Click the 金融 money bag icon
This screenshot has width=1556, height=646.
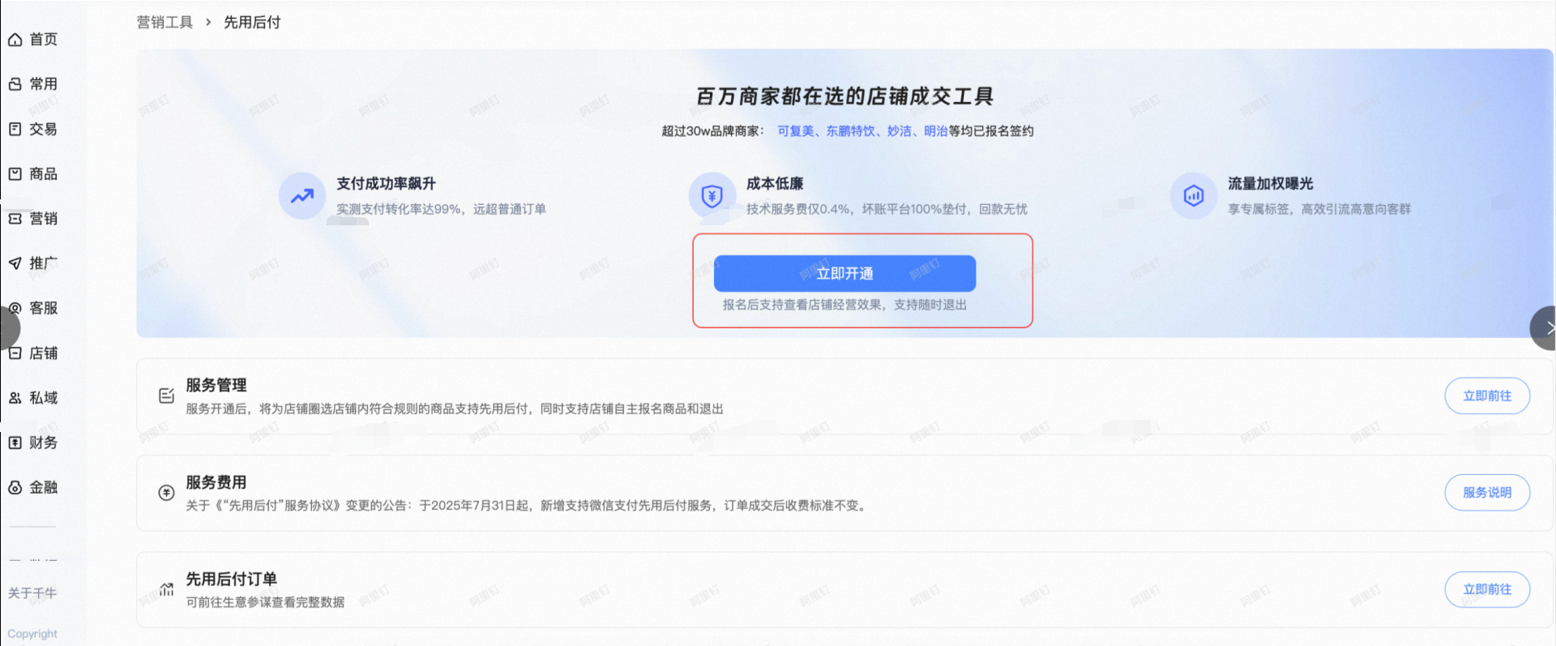pos(15,488)
